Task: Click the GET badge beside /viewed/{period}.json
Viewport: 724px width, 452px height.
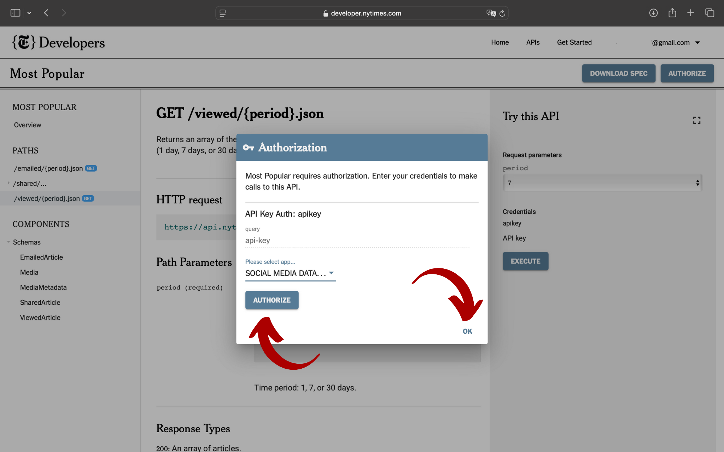Action: point(88,198)
